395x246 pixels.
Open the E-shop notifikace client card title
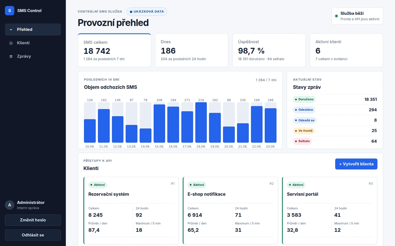coord(206,194)
